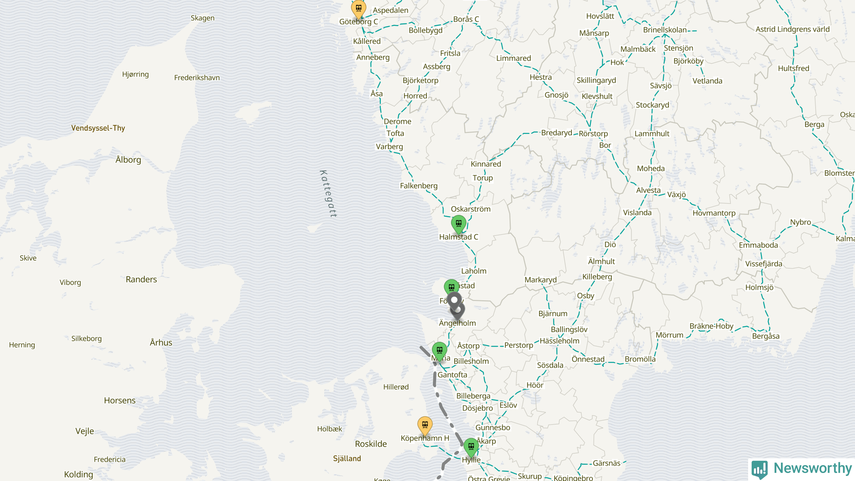Select the Århus city label
This screenshot has width=855, height=481.
click(161, 342)
